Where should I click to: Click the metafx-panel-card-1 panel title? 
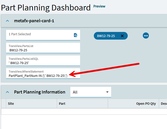[x=34, y=21]
